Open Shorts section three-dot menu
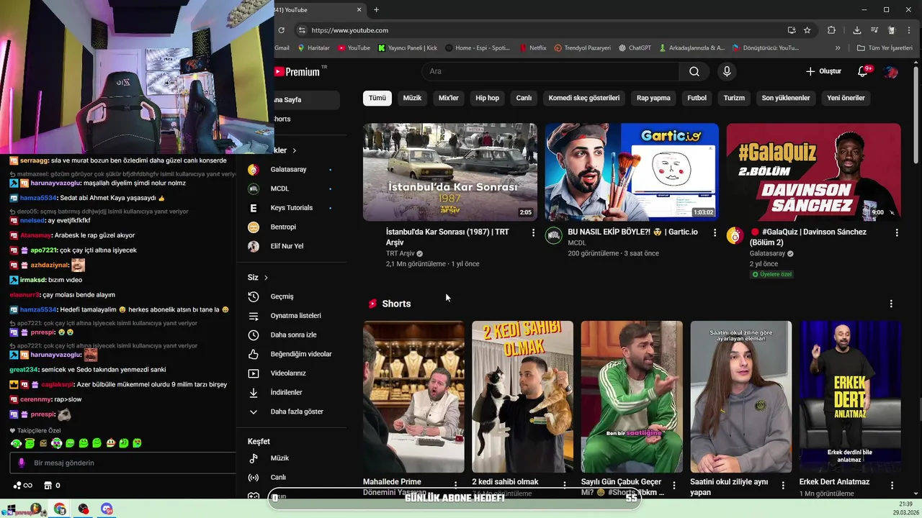Image resolution: width=922 pixels, height=518 pixels. pos(891,304)
